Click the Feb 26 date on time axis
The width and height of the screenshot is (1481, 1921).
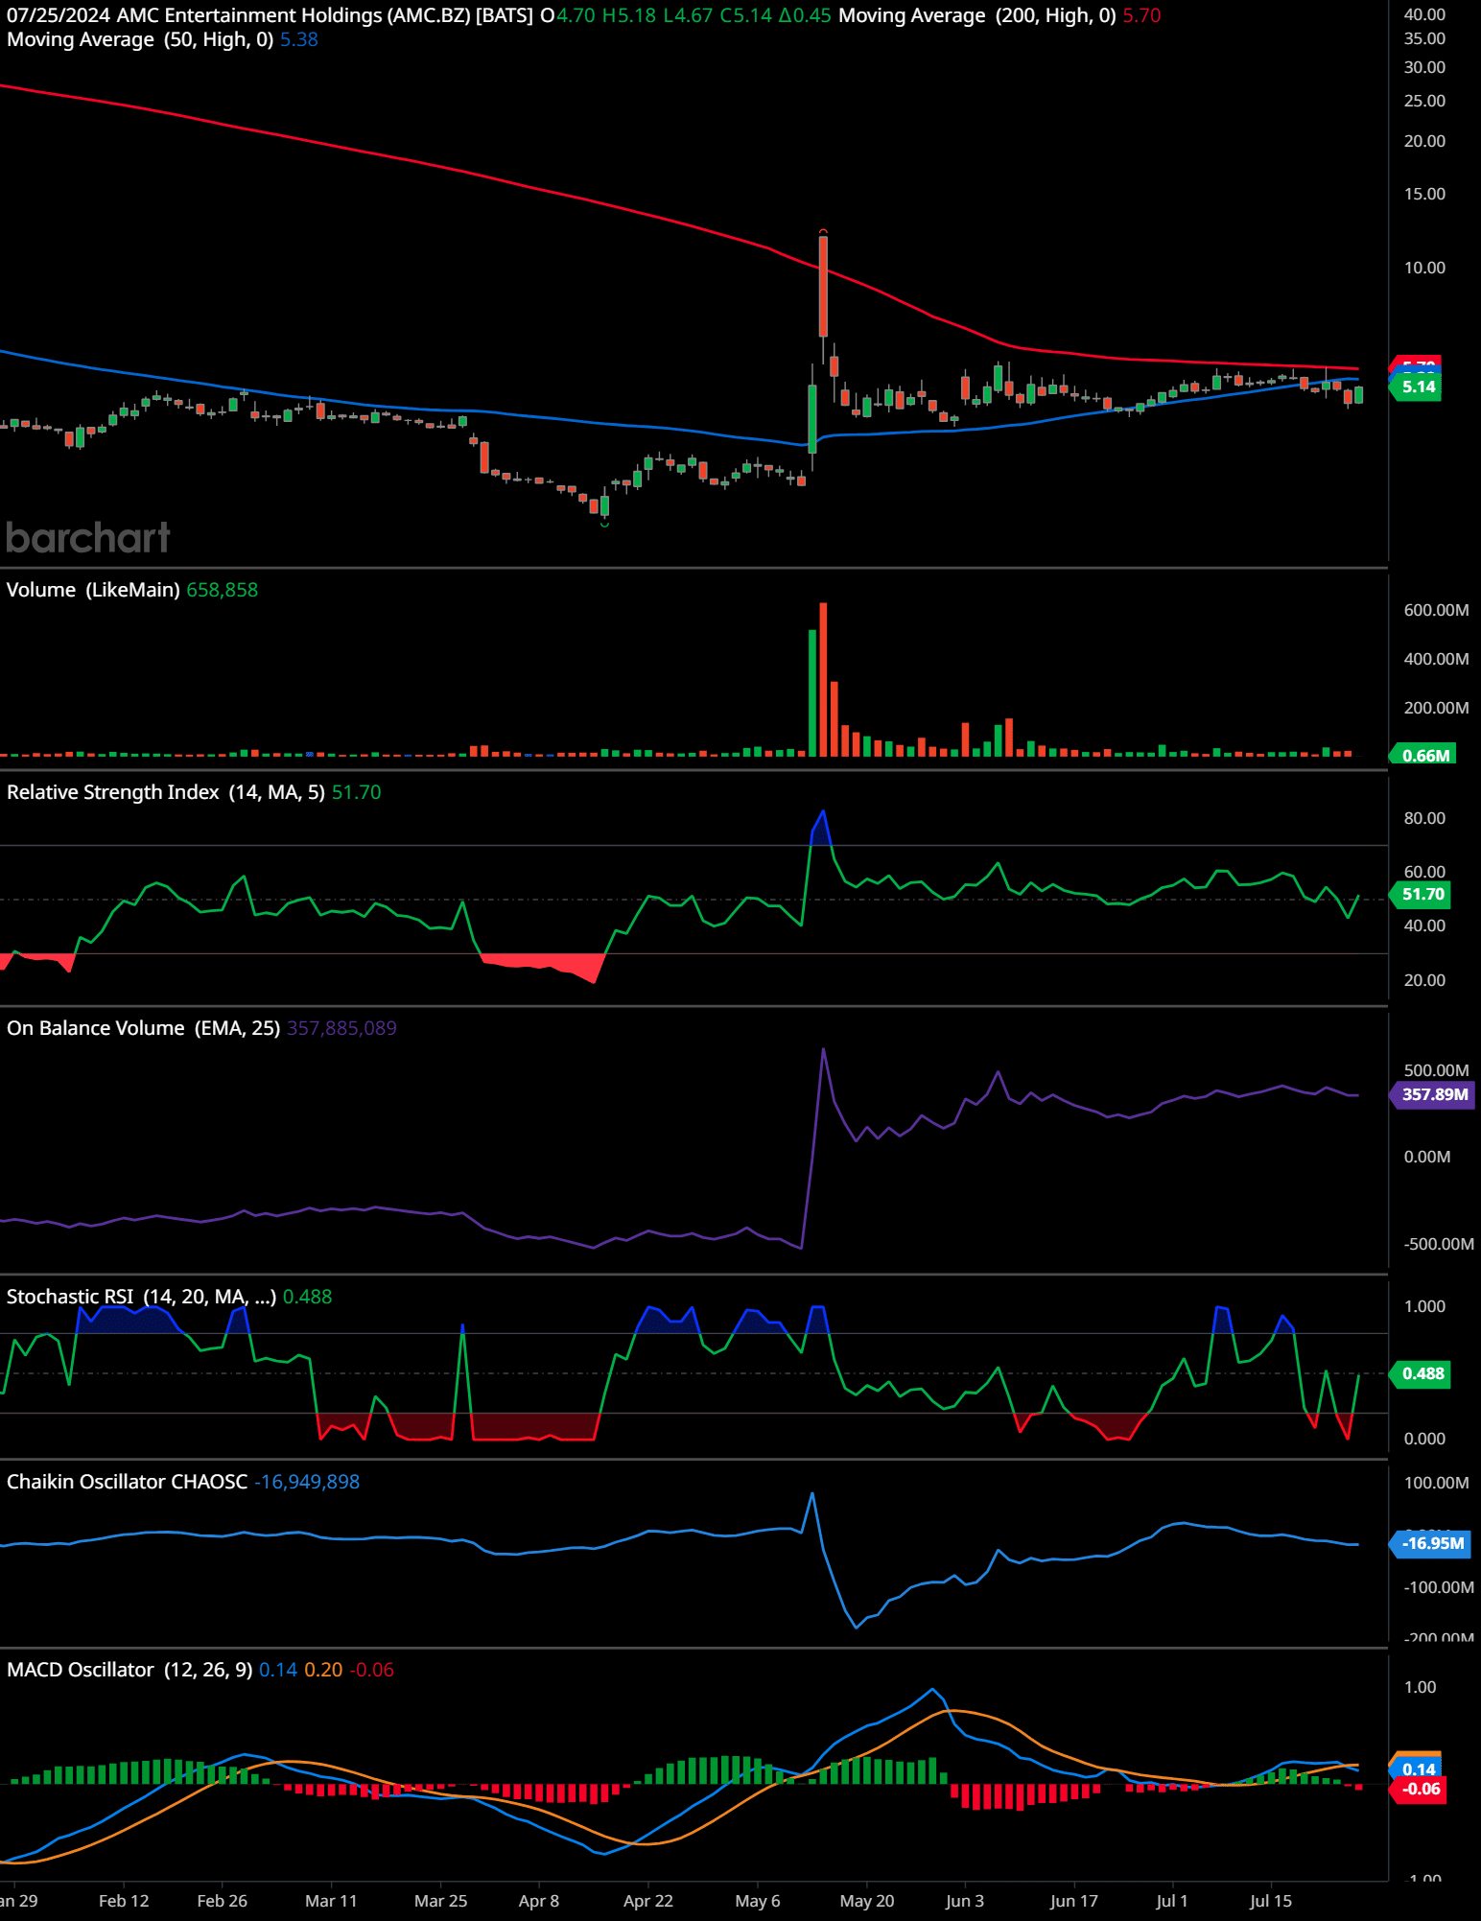(222, 1901)
